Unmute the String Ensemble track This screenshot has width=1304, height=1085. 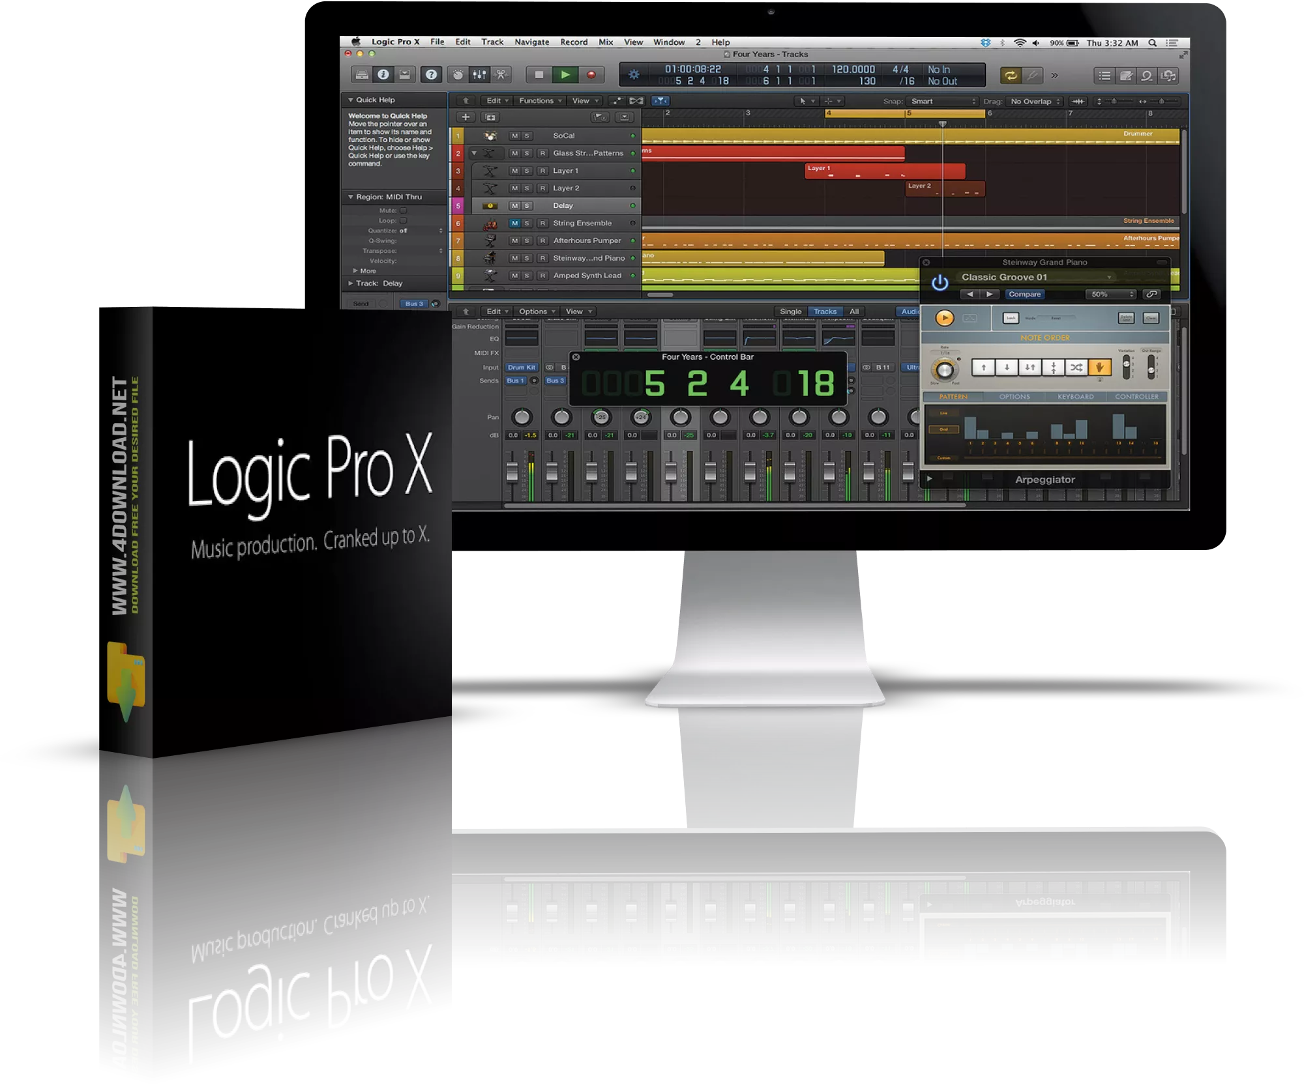point(514,224)
